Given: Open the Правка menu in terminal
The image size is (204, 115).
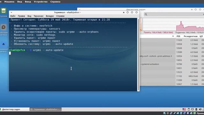Looking at the screenshot, I should point(21,16).
